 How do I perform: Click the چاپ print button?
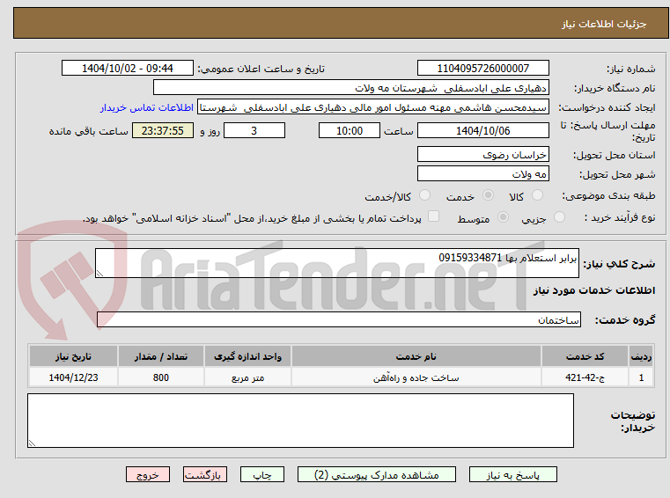pos(262,474)
